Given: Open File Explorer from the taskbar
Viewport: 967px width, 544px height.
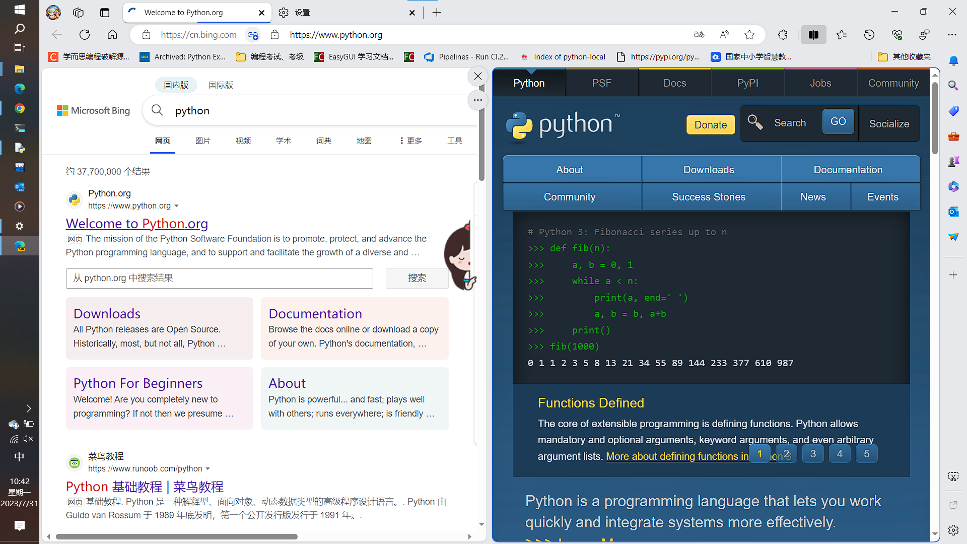Looking at the screenshot, I should 20,69.
